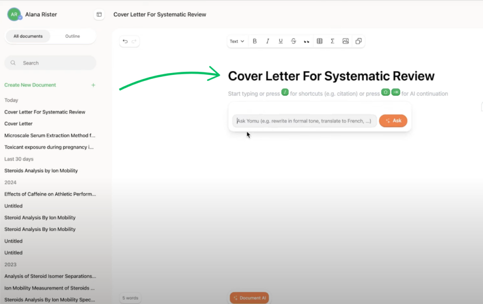Insert an image into the document
Screen dimensions: 483x304
345,41
